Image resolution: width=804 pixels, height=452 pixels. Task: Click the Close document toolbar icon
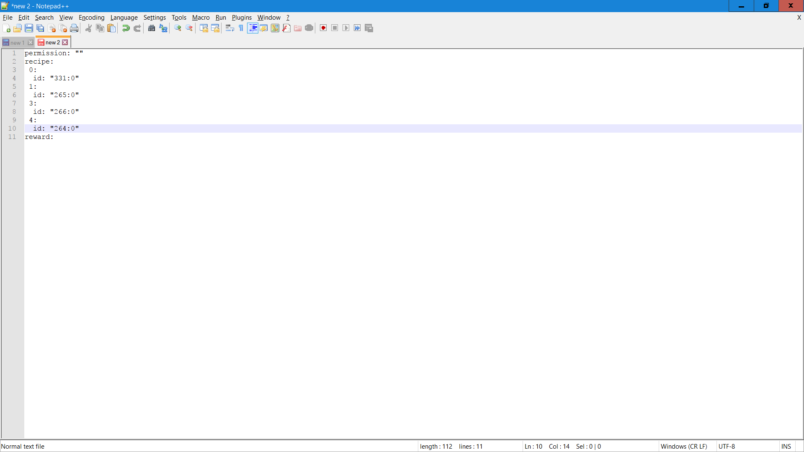52,28
